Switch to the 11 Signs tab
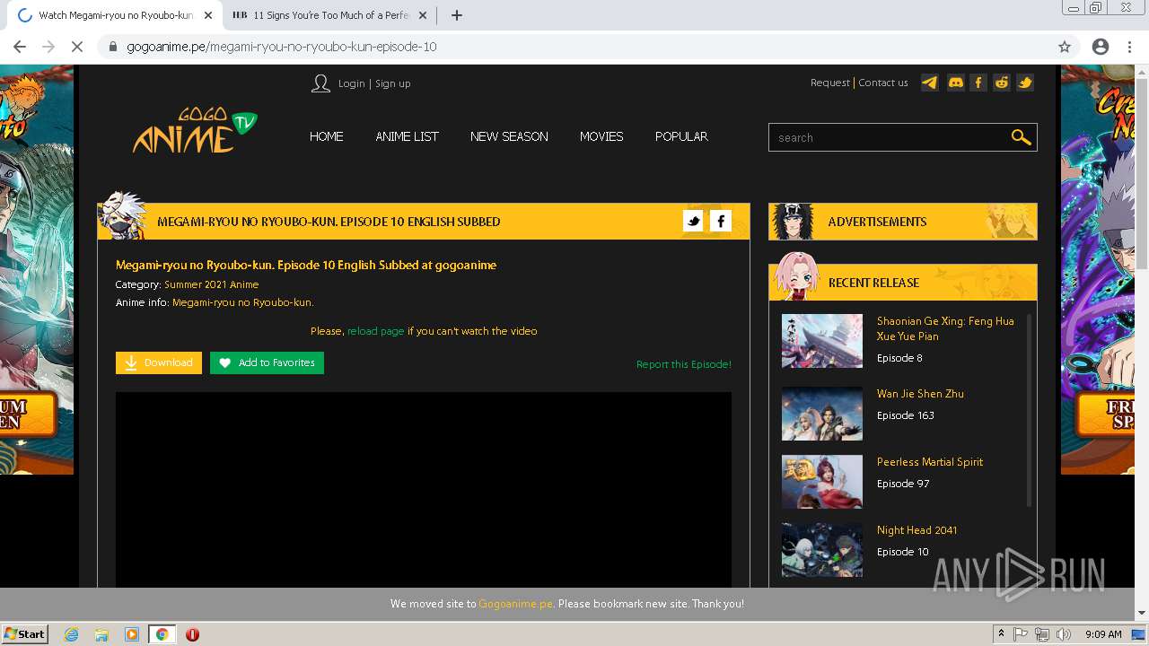Viewport: 1149px width, 646px height. (x=328, y=15)
